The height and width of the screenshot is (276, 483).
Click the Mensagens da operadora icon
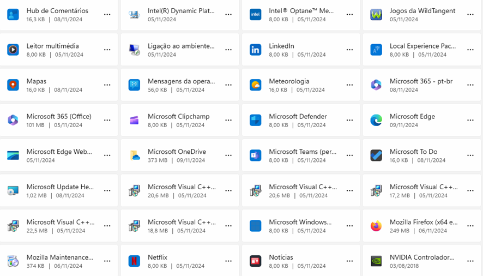point(134,85)
